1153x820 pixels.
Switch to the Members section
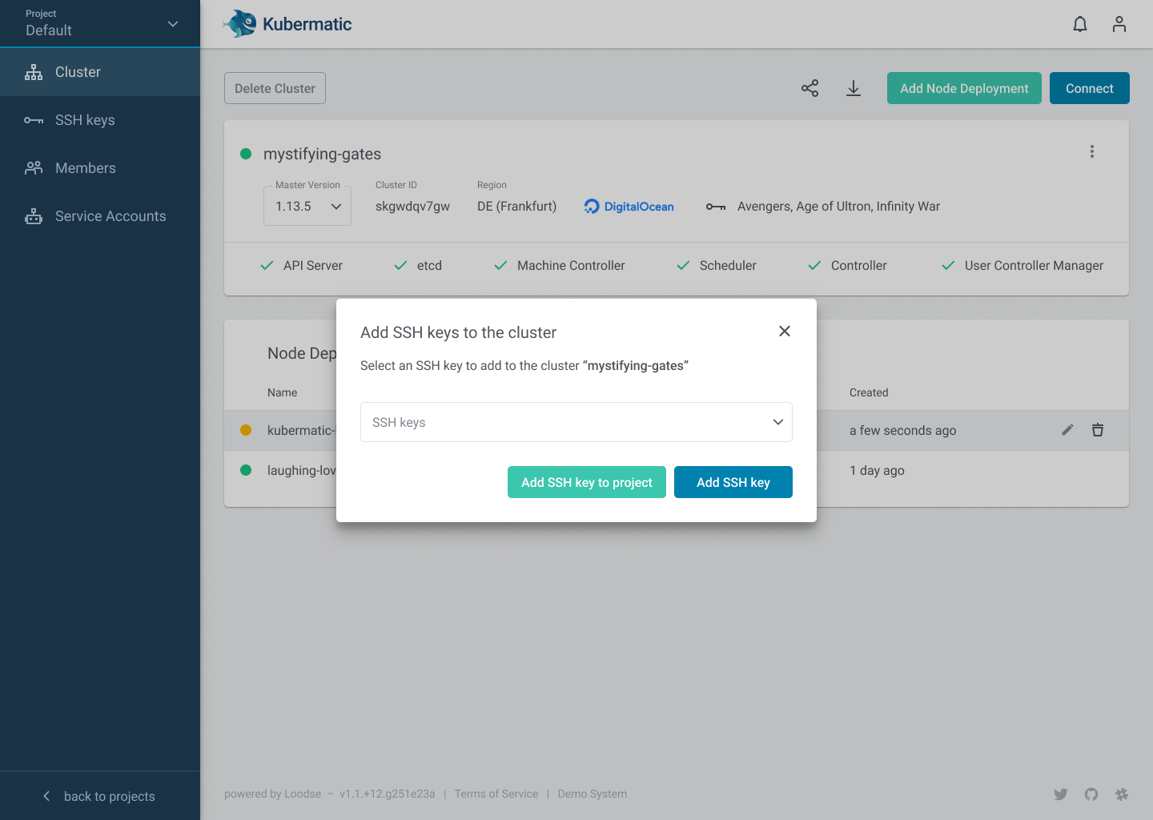86,167
